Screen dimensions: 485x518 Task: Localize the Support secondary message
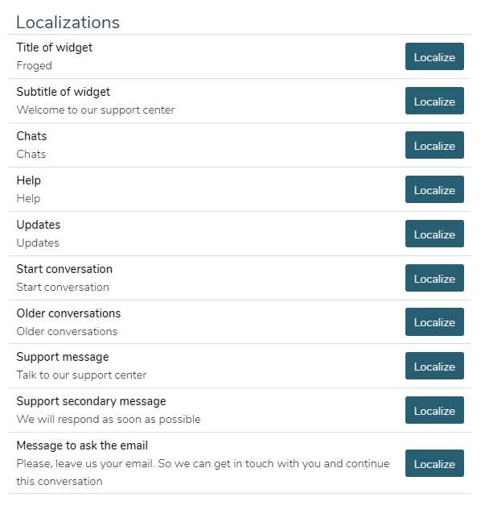(x=434, y=410)
